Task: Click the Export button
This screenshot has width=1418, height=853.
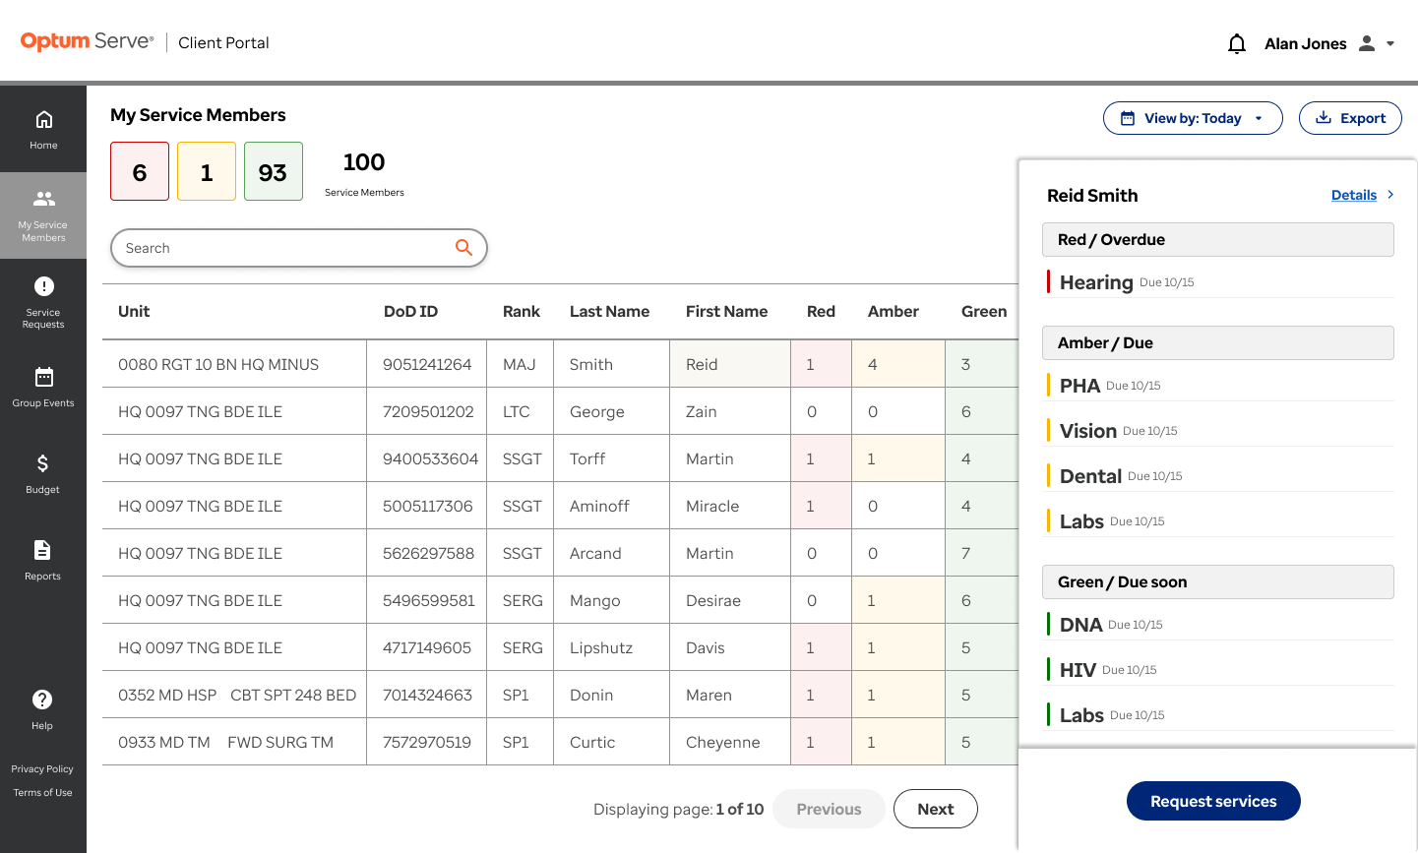Action: 1350,118
